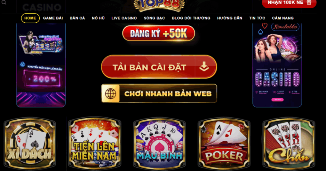
Task: Click TẢI BẢN CÀI ĐẶT button
Action: coord(159,67)
